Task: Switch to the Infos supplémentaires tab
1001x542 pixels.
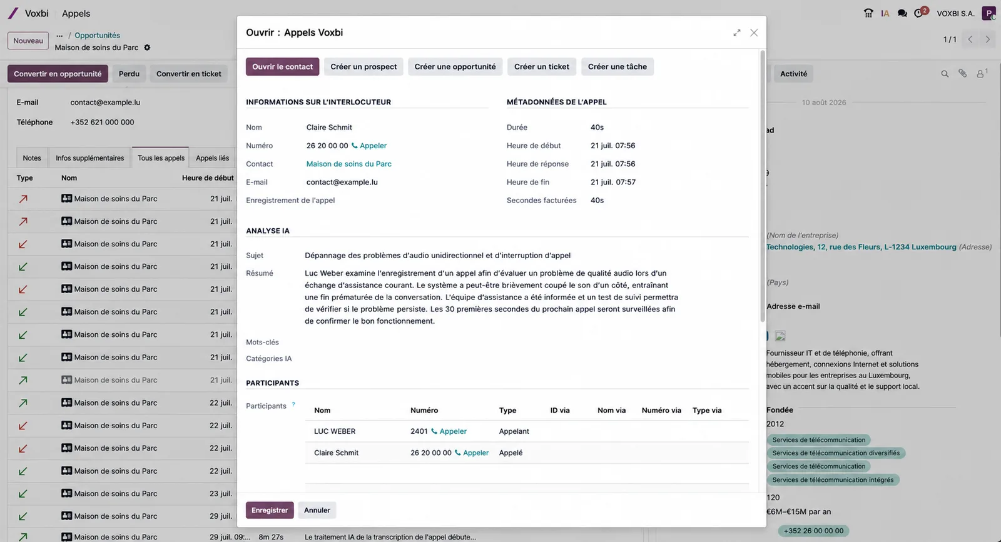Action: [90, 158]
